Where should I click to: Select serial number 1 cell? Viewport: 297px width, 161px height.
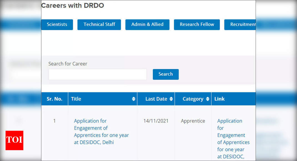pyautogui.click(x=54, y=121)
